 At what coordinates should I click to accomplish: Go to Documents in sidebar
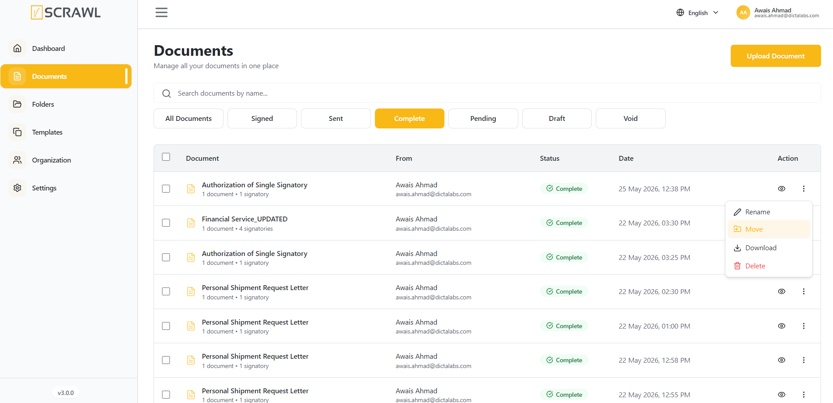point(66,76)
